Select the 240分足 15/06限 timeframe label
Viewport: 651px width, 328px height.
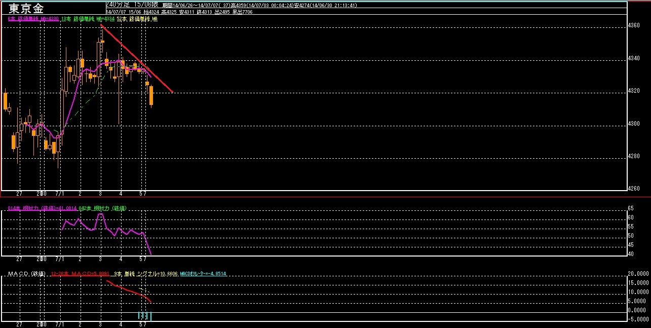click(x=132, y=4)
